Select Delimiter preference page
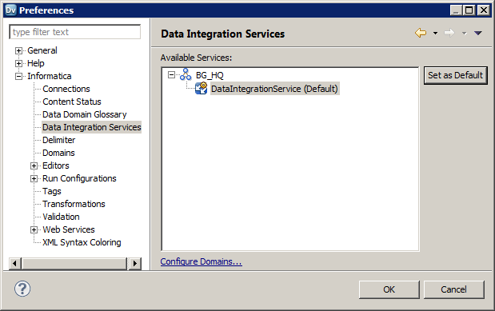This screenshot has width=495, height=311. coord(58,140)
